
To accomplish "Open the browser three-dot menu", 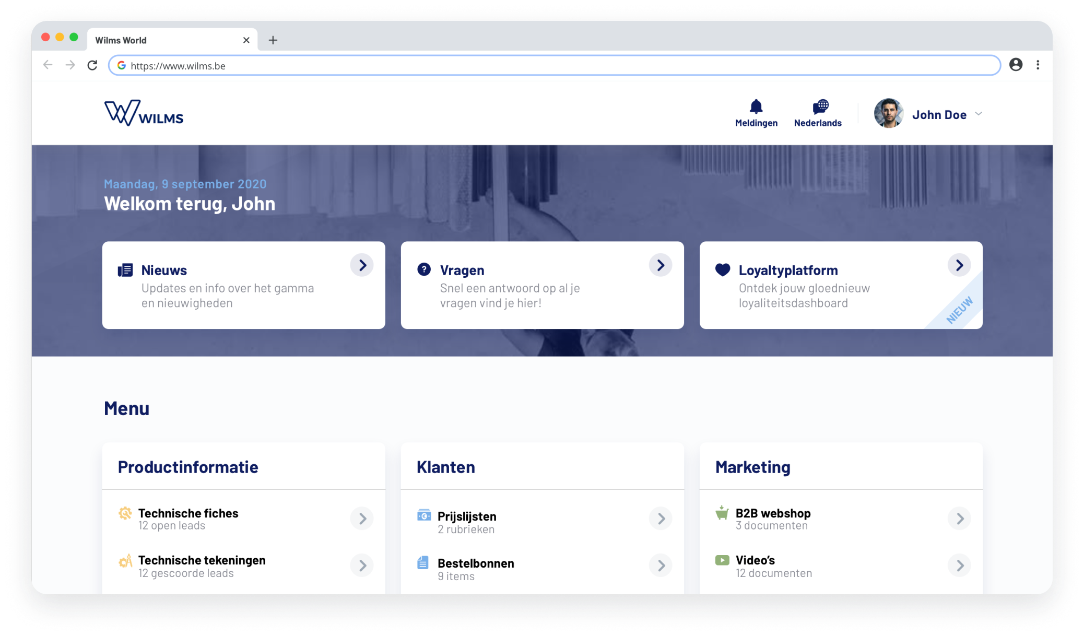I will coord(1038,65).
